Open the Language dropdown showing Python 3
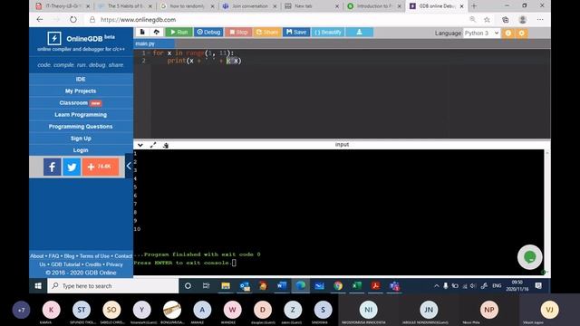The image size is (580, 326). tap(481, 33)
